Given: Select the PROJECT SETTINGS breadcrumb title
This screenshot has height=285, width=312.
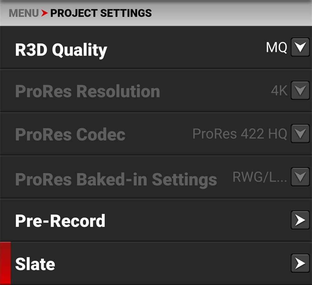Looking at the screenshot, I should [x=101, y=13].
